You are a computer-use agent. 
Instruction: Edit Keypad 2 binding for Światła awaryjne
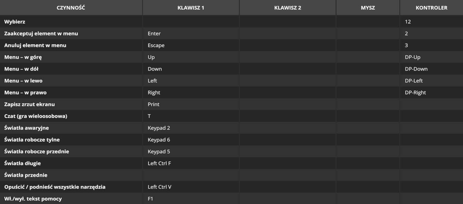[x=191, y=128]
